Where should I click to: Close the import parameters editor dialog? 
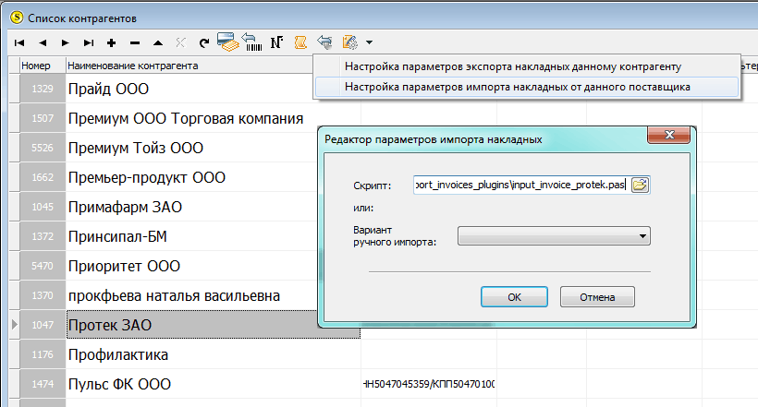(x=669, y=135)
